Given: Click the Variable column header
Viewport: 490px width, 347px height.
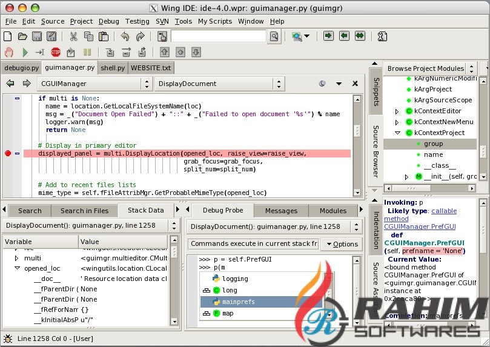Looking at the screenshot, I should coord(41,242).
